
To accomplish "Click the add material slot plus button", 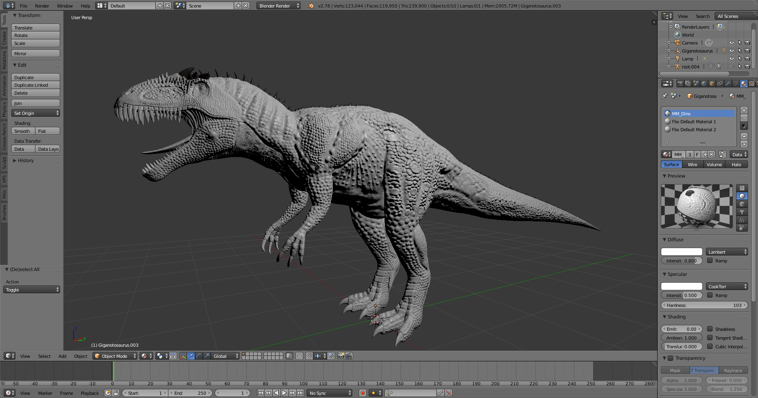I will (x=744, y=110).
